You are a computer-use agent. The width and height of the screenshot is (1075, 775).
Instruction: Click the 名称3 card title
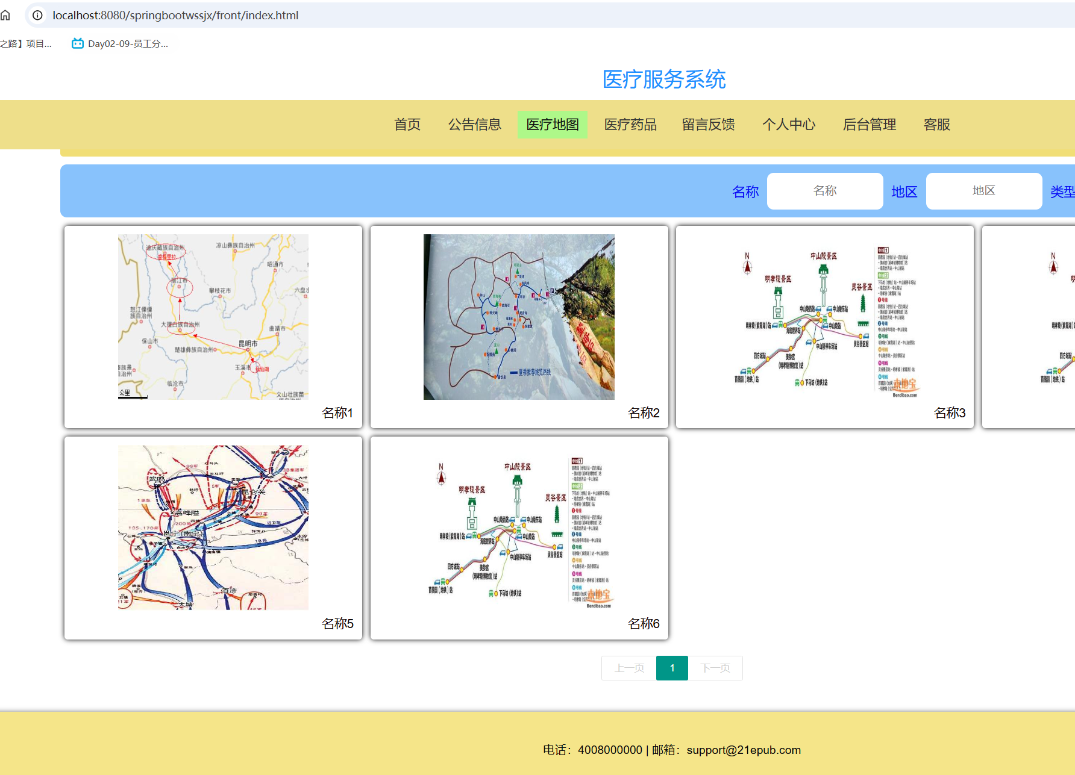(x=950, y=413)
